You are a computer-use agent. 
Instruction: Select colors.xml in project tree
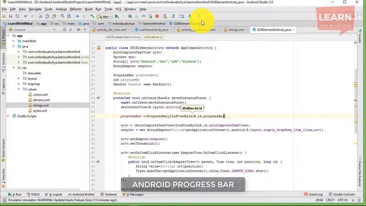click(x=38, y=94)
